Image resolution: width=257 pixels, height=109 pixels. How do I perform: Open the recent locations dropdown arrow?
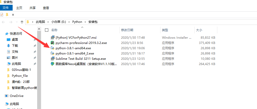[17, 22]
